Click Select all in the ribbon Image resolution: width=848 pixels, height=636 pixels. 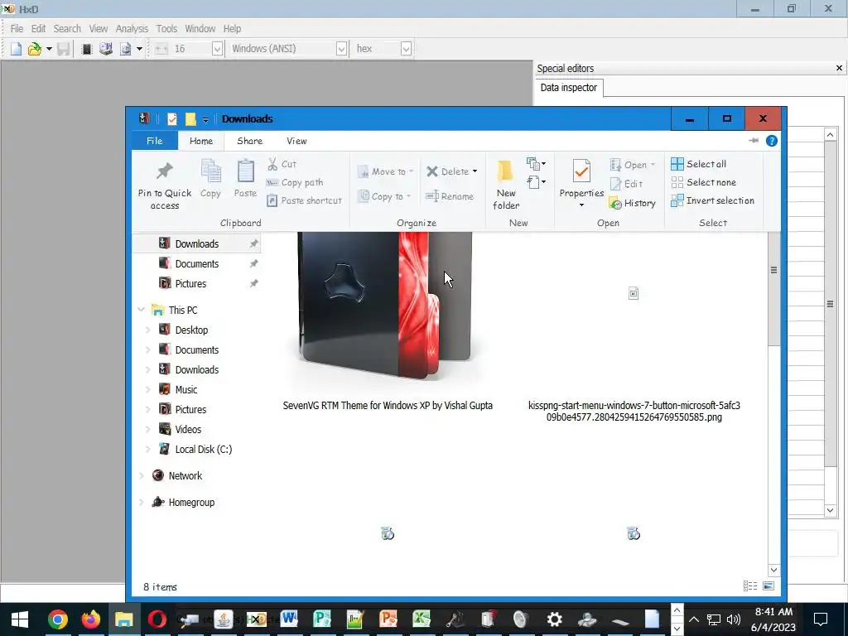[x=699, y=164]
